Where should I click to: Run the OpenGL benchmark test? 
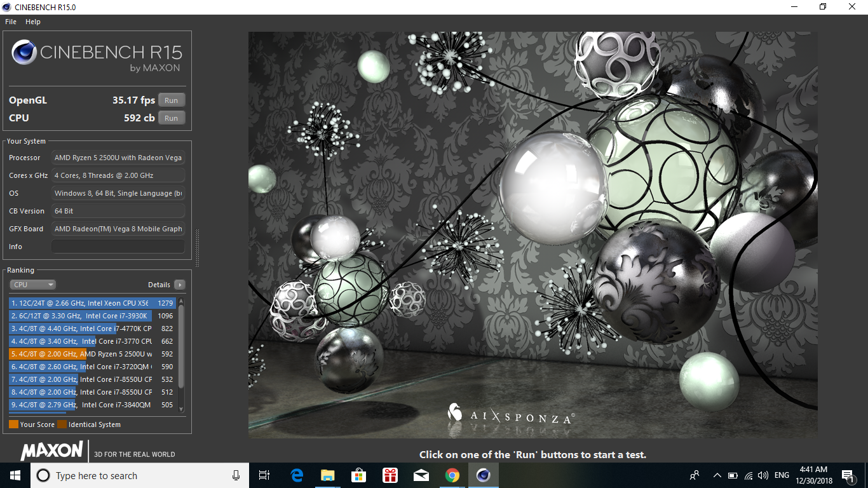pos(172,100)
